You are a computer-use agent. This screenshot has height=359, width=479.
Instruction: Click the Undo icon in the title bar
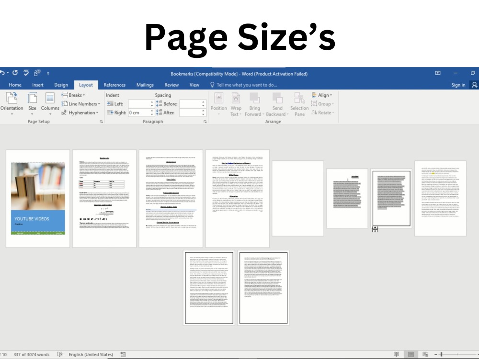(x=2, y=73)
